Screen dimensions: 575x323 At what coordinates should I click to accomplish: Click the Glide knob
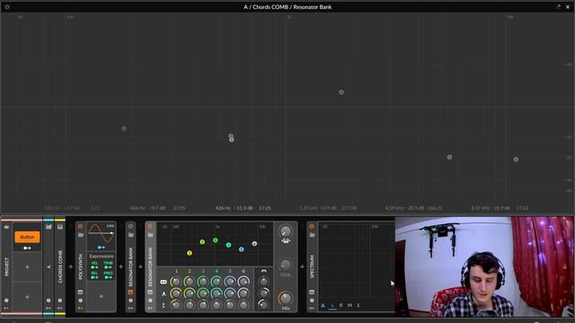pyautogui.click(x=286, y=265)
